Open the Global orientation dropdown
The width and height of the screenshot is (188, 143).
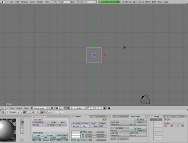81,108
